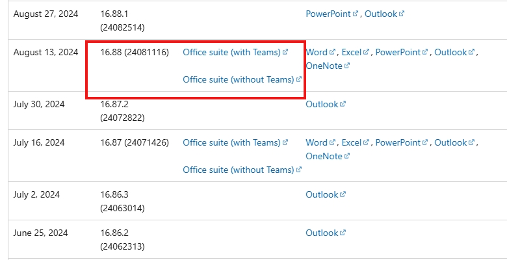This screenshot has height=260, width=507.
Task: Select the date cell June 25, 2024
Action: pyautogui.click(x=40, y=233)
